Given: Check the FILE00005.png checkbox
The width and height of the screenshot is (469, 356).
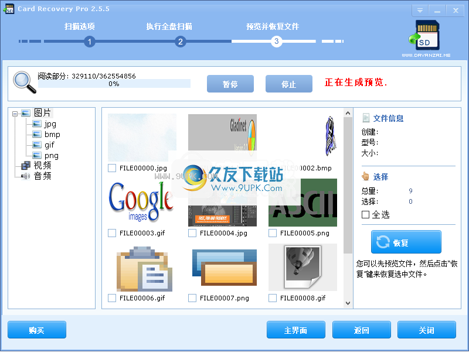Looking at the screenshot, I should (x=273, y=233).
